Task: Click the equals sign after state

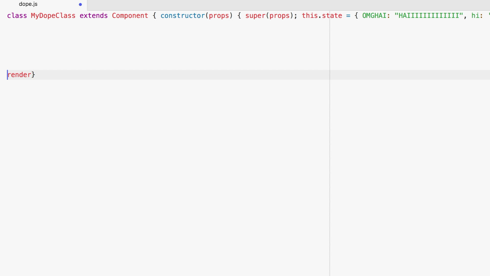Action: (348, 16)
